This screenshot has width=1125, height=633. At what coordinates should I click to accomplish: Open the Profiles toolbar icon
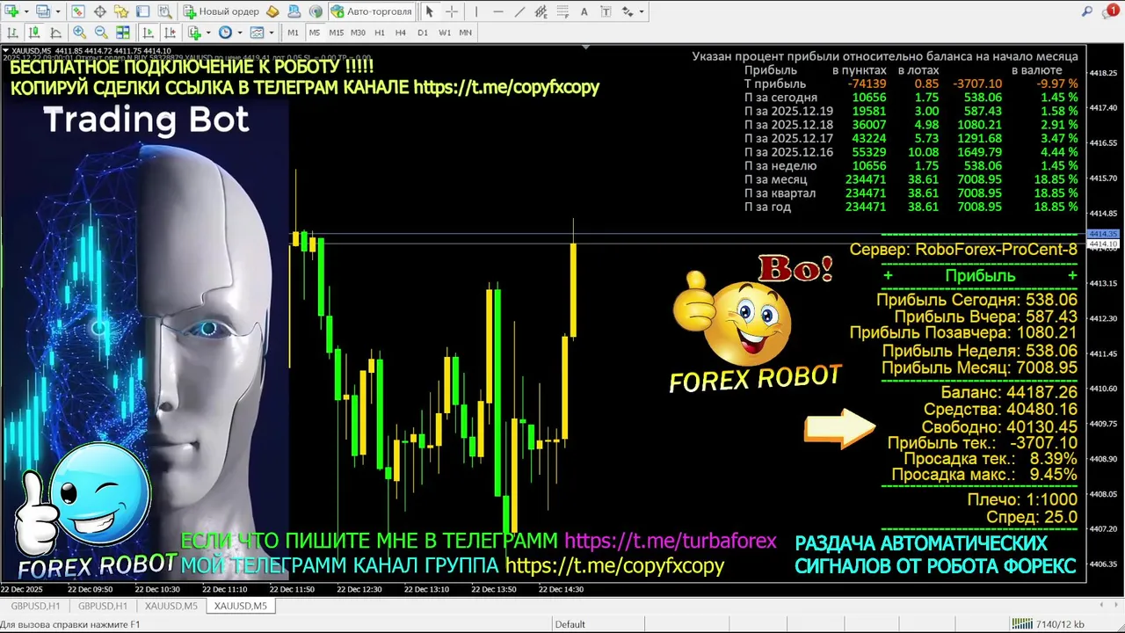click(x=42, y=11)
